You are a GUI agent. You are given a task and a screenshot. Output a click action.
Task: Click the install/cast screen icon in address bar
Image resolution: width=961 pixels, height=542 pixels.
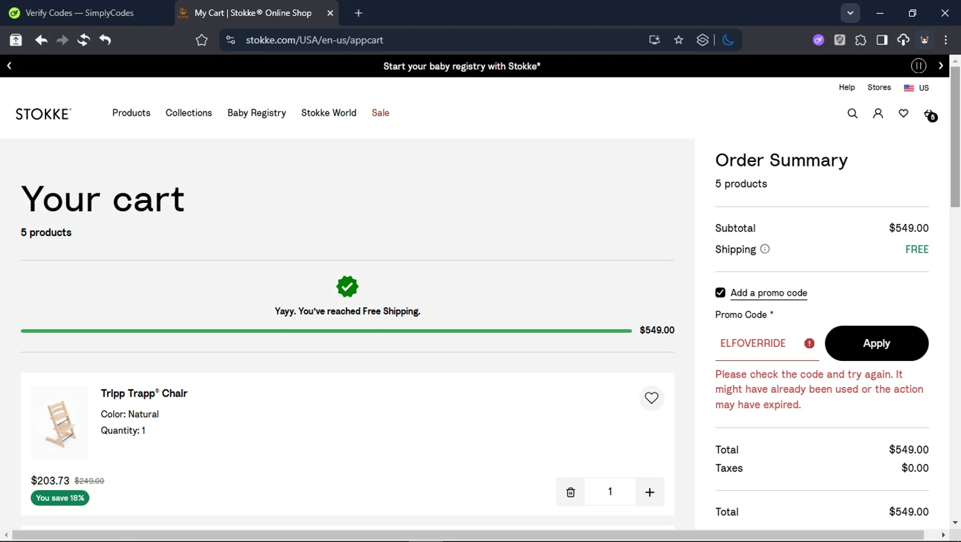[654, 40]
